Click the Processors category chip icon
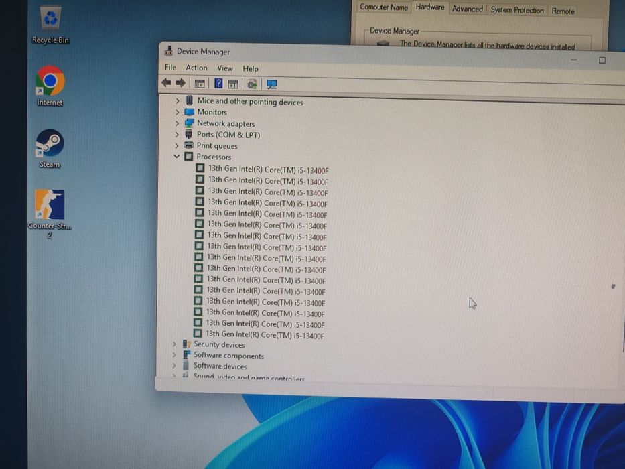This screenshot has width=625, height=469. pos(188,156)
